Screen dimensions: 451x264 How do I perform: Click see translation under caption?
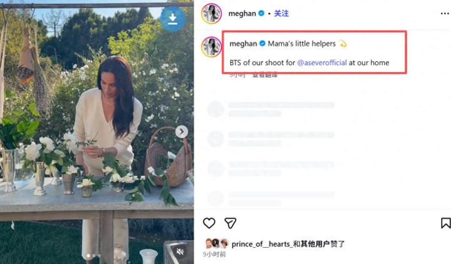coord(265,75)
